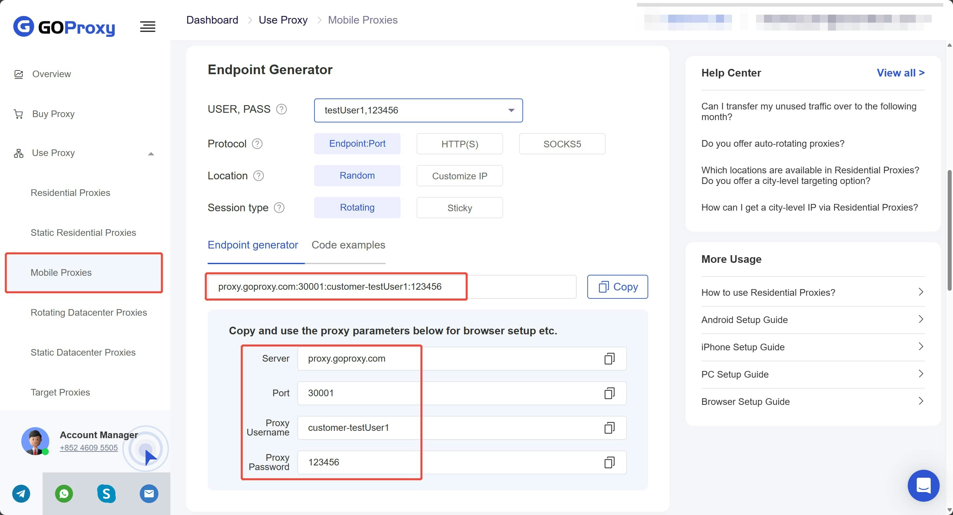This screenshot has height=515, width=953.
Task: Switch to the Code examples tab
Action: click(x=348, y=245)
